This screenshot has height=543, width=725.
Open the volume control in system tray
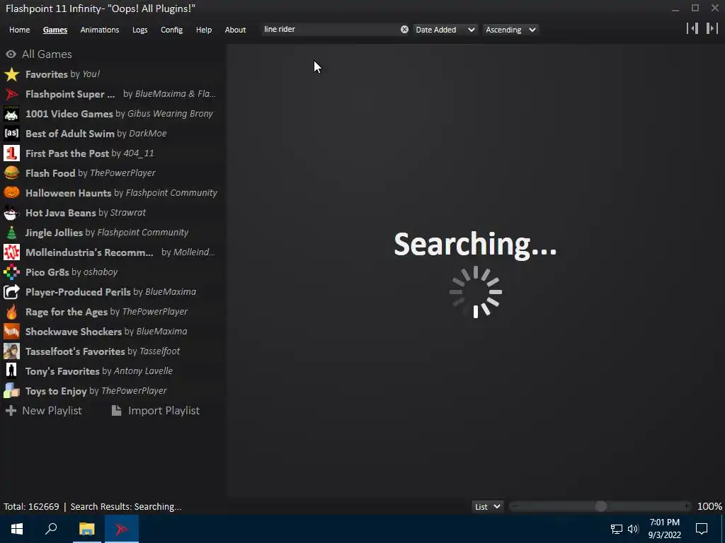point(633,529)
